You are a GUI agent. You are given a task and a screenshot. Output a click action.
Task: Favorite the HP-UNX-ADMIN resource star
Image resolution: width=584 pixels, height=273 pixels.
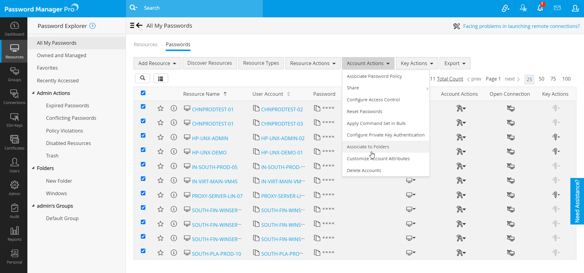[x=160, y=137]
